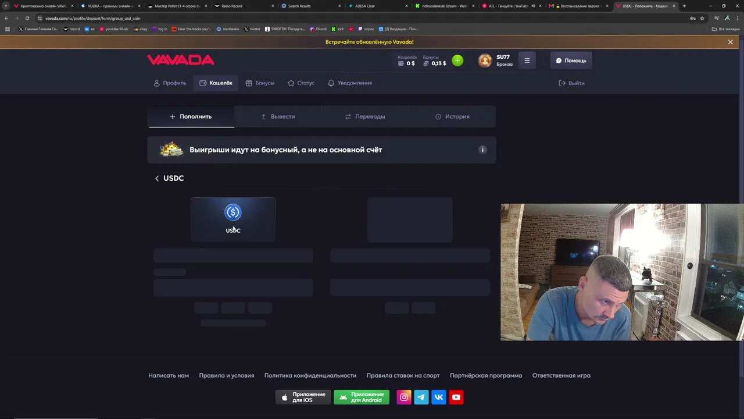Open the Правила и условия link

(x=227, y=375)
